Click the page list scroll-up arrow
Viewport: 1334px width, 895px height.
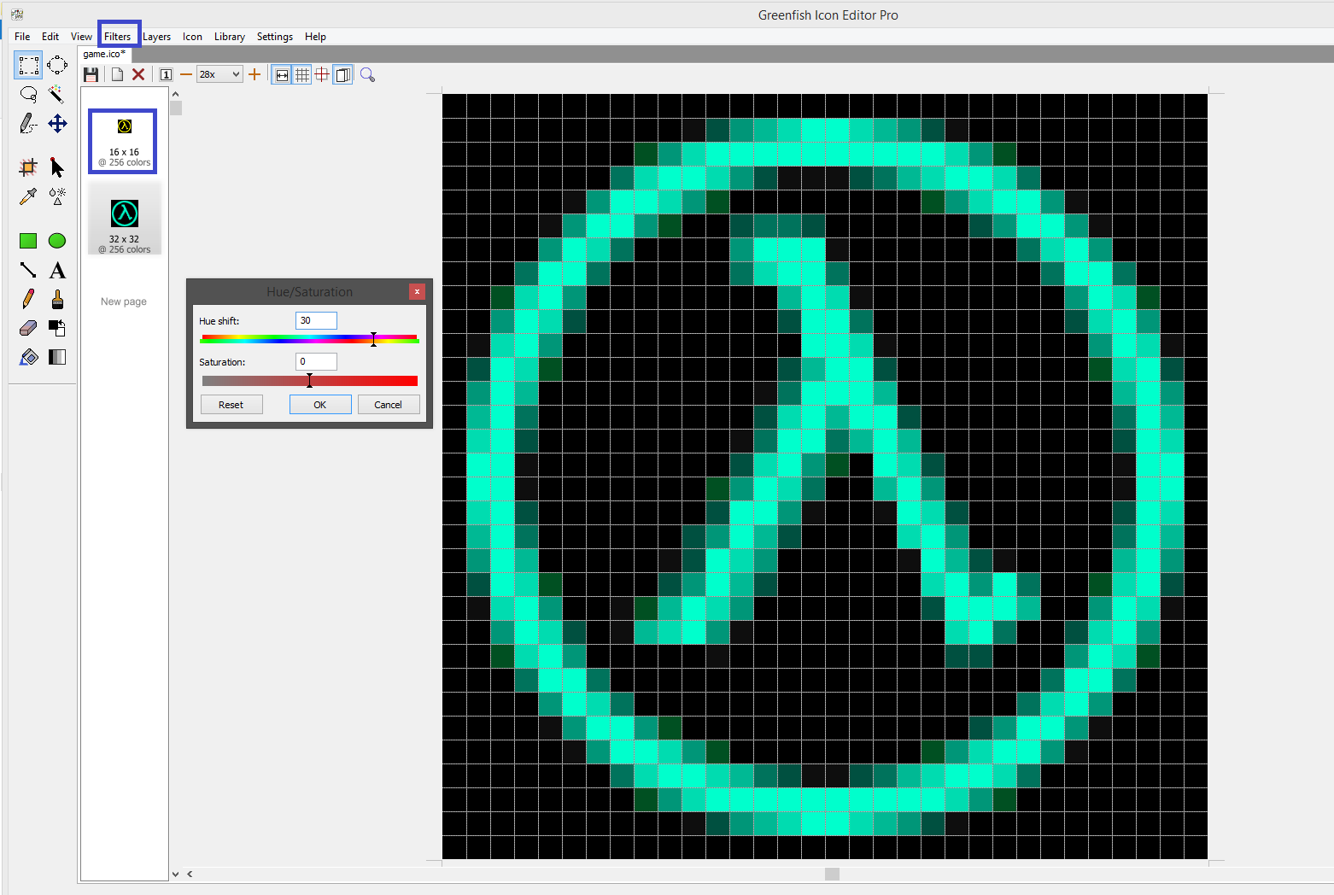click(x=176, y=94)
